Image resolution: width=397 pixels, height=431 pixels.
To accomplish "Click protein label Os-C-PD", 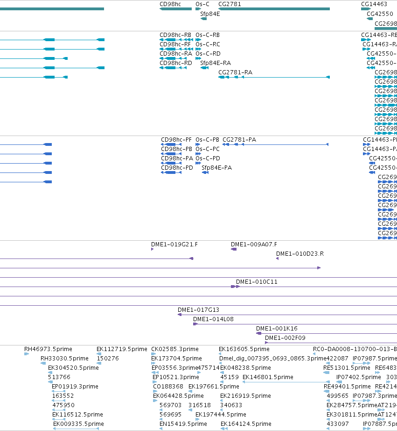I will [208, 158].
